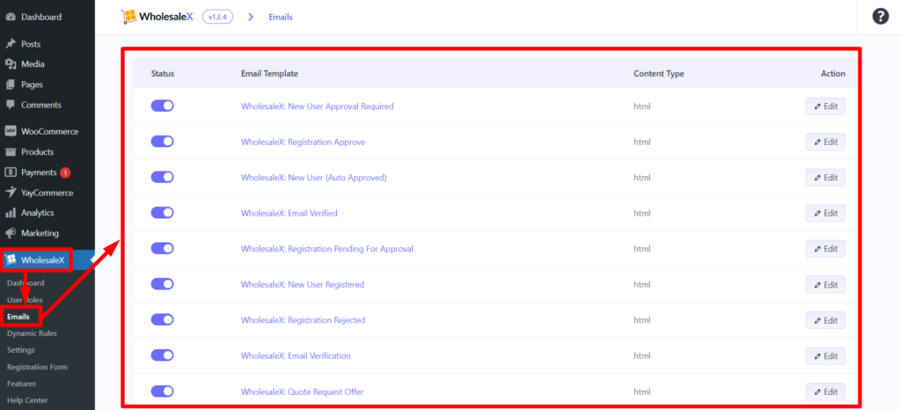This screenshot has height=410, width=901.
Task: Click the Marketing megaphone icon
Action: click(x=11, y=233)
